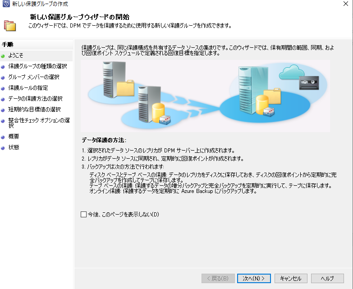
Task: Click the bullet beside 整合性チェック オプションの選択
Action: (x=3, y=121)
